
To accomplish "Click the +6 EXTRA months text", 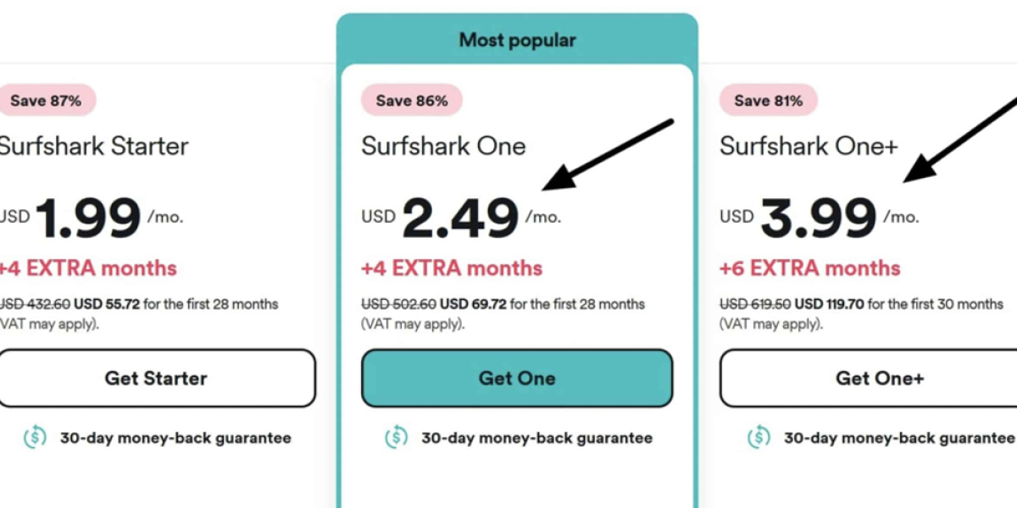I will pyautogui.click(x=809, y=268).
